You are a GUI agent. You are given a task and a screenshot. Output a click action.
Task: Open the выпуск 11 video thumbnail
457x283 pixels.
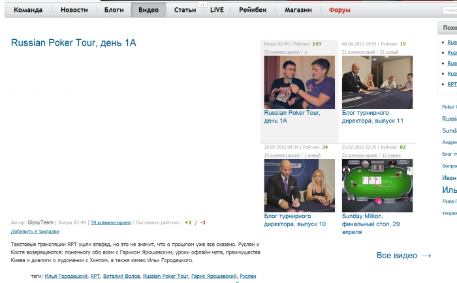tap(377, 82)
